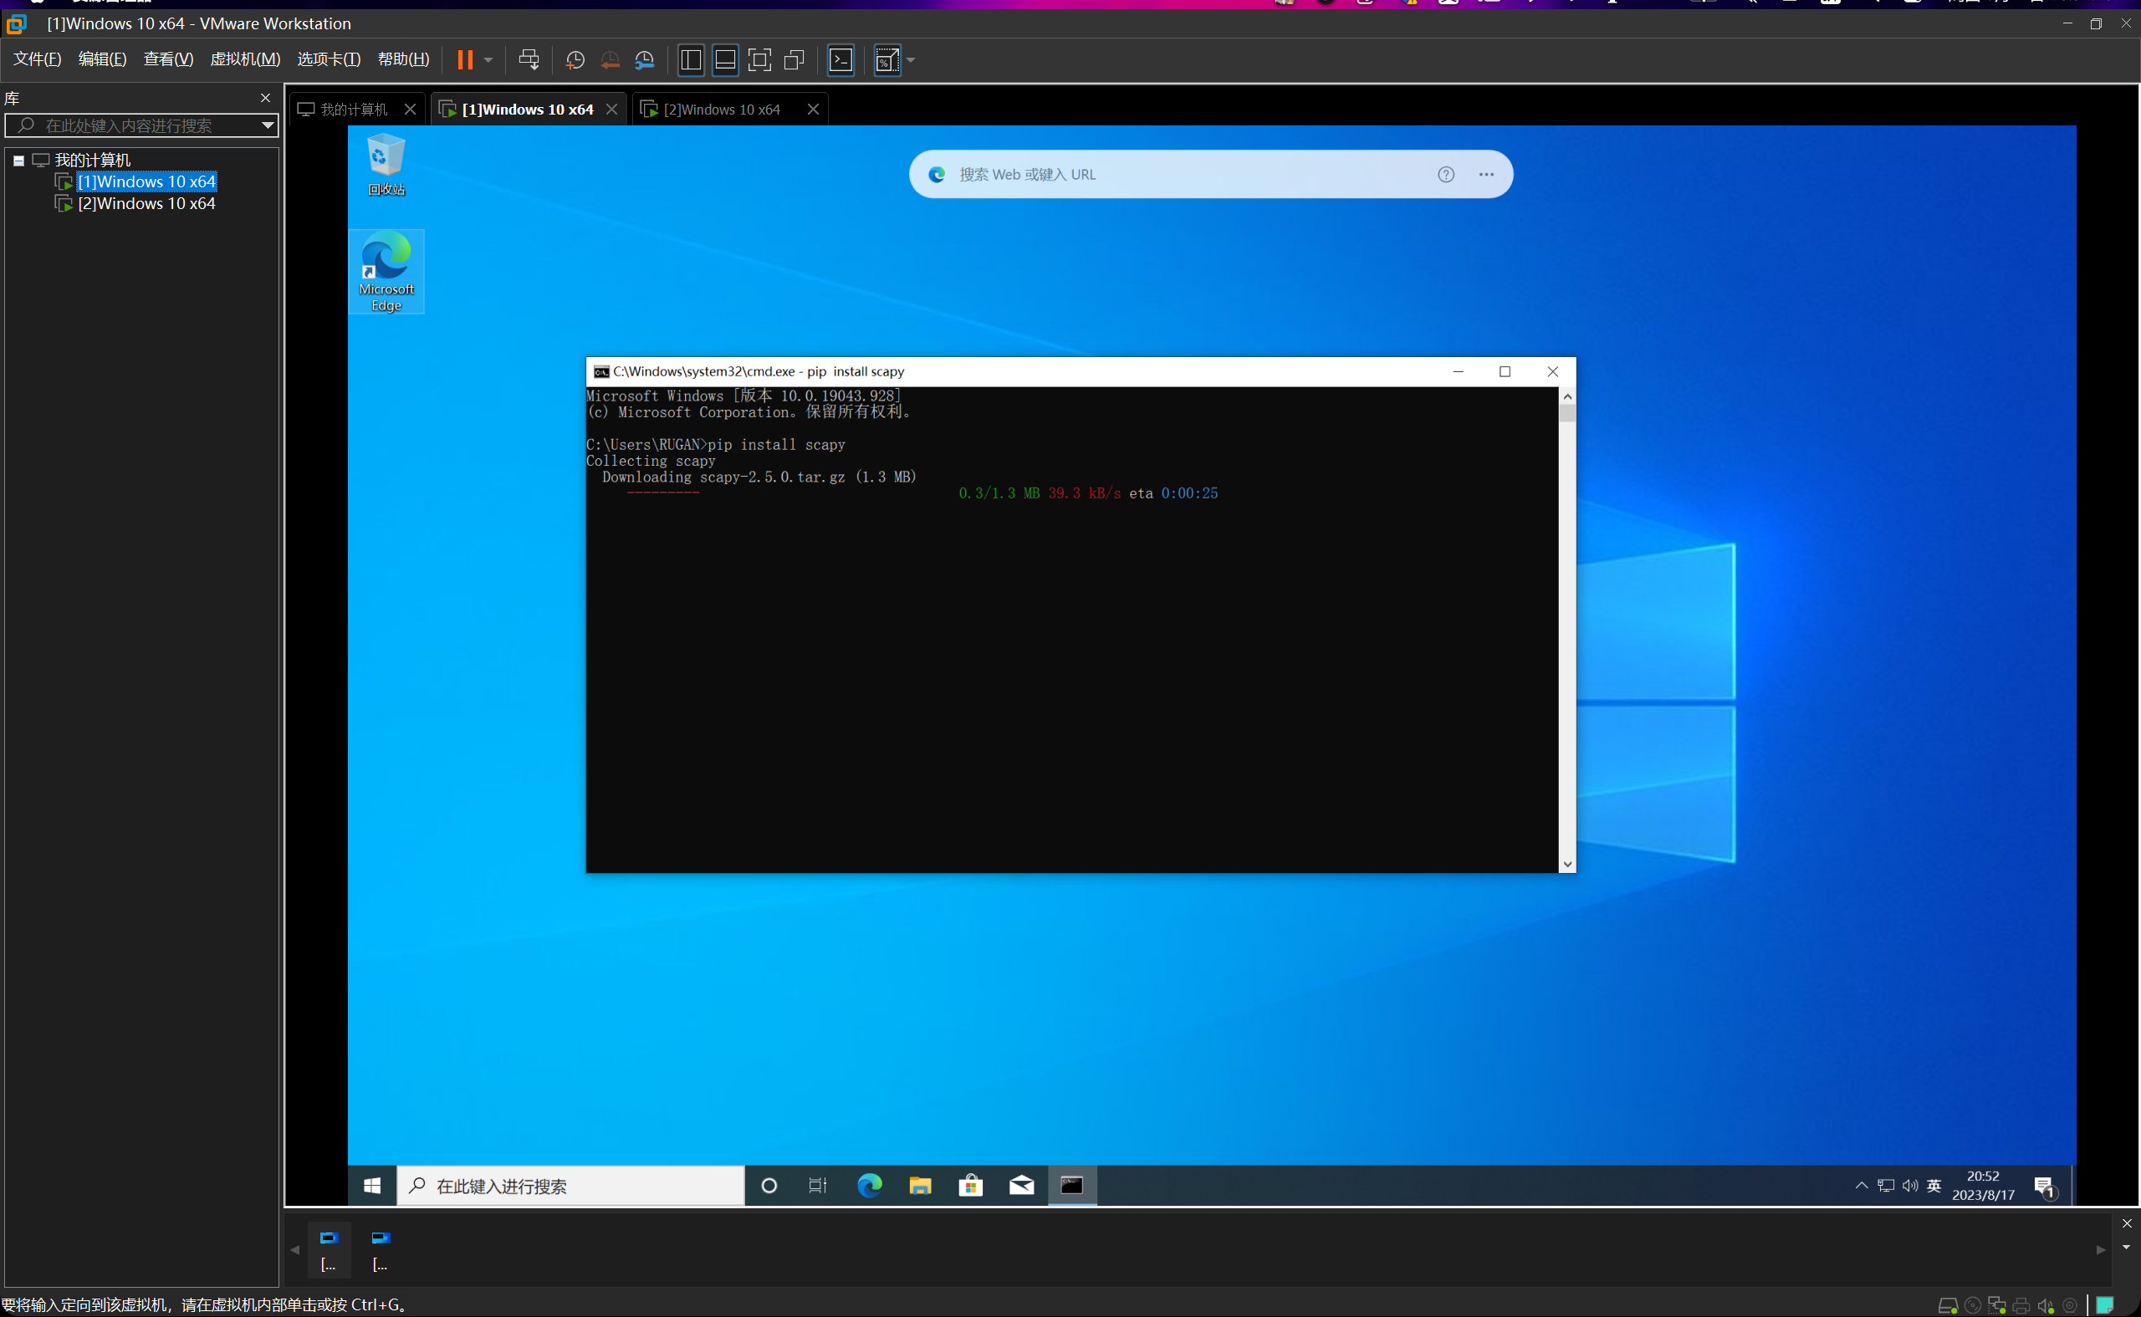Switch the 英 input method indicator
The width and height of the screenshot is (2141, 1317).
[x=1934, y=1186]
